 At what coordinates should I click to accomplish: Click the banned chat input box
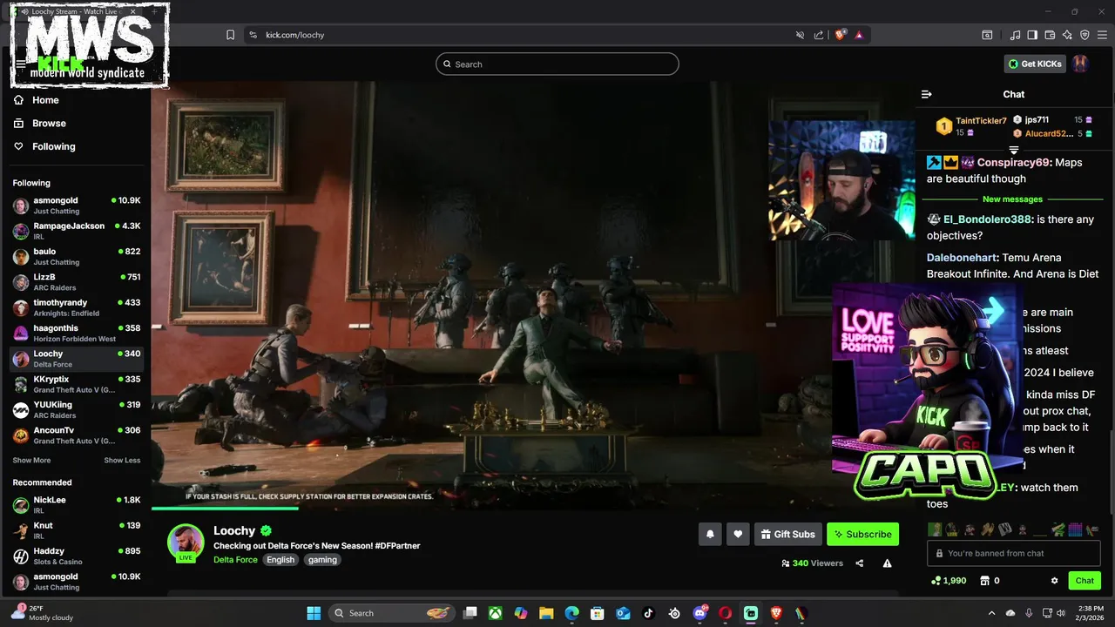point(1013,553)
